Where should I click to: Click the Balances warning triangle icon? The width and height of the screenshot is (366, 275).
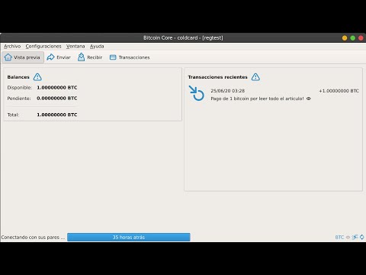(x=37, y=77)
